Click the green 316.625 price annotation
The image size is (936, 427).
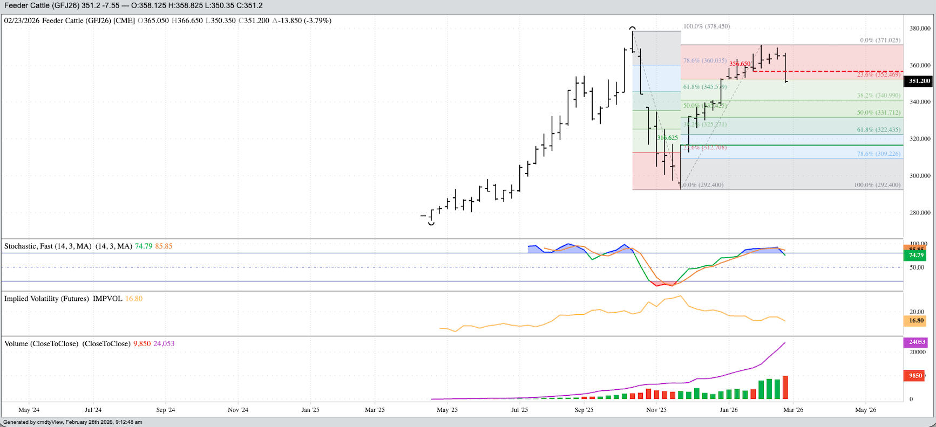(x=667, y=138)
